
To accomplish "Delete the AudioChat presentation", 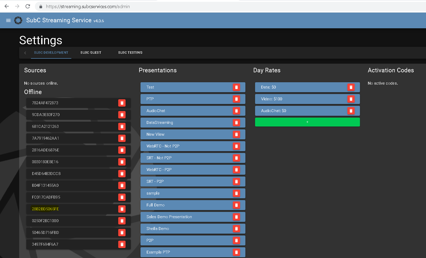I will coord(236,111).
